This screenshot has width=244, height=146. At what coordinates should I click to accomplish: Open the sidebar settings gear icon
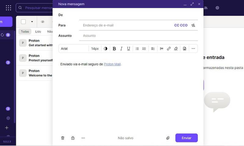point(8,118)
